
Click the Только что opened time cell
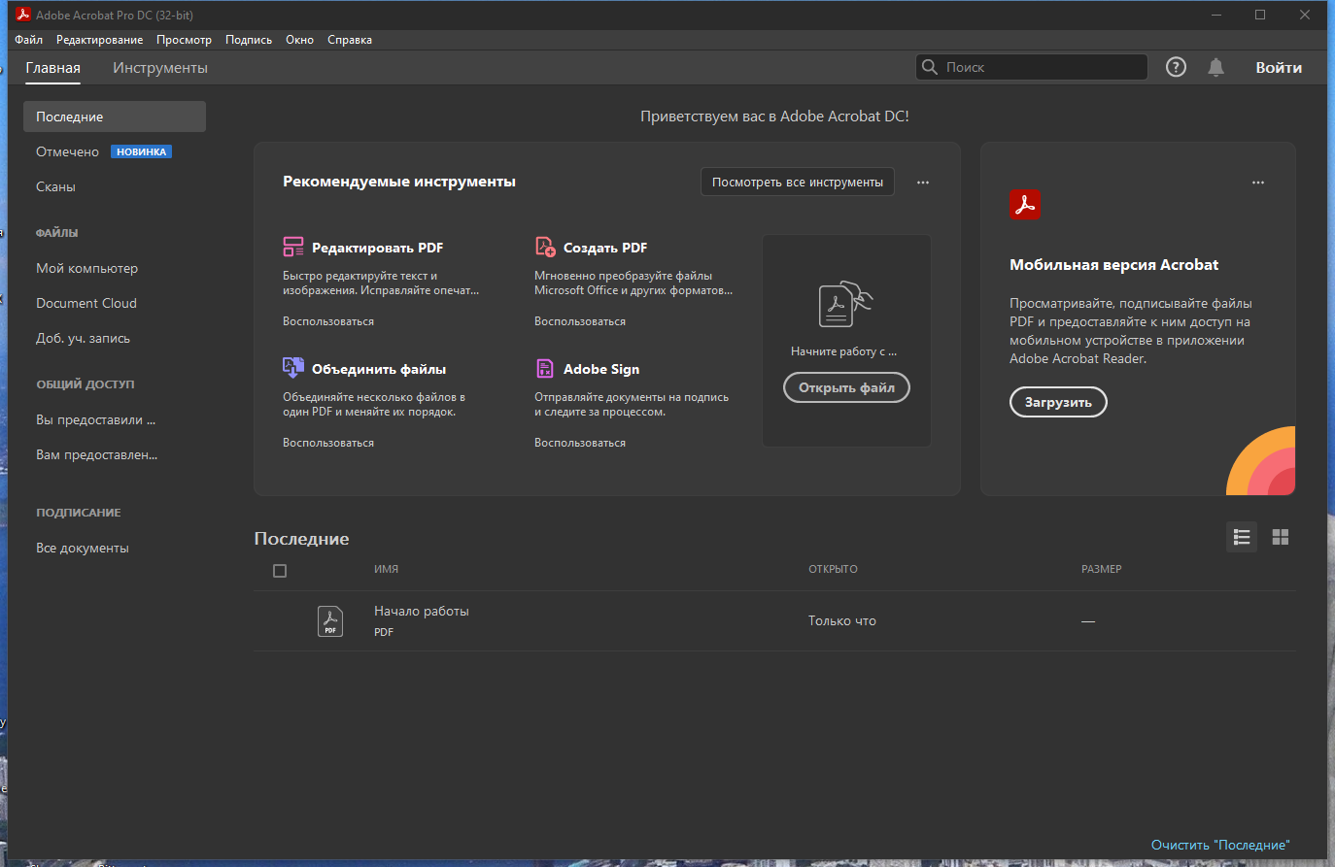842,620
